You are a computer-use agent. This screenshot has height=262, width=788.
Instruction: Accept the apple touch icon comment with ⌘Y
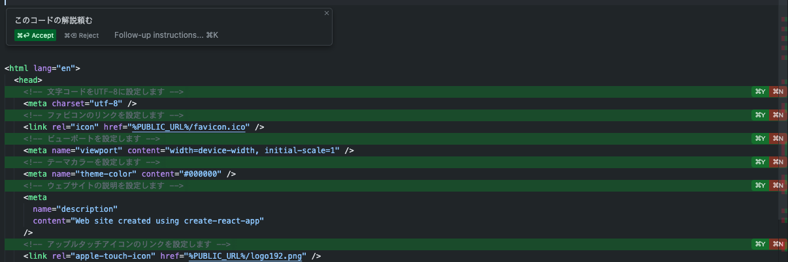760,244
